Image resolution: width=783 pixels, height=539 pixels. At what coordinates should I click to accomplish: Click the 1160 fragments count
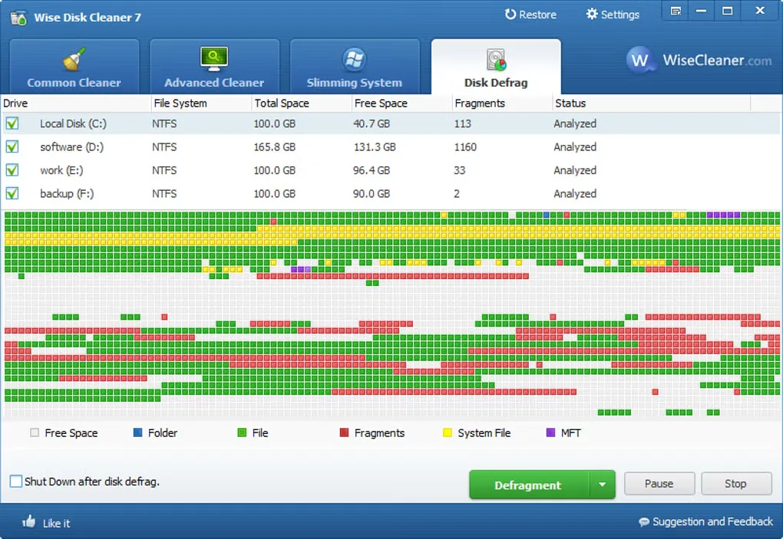coord(465,147)
